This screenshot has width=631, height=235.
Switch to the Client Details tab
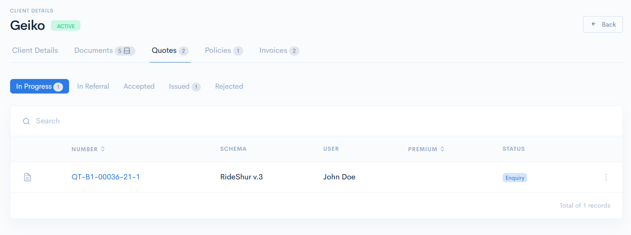coord(35,51)
